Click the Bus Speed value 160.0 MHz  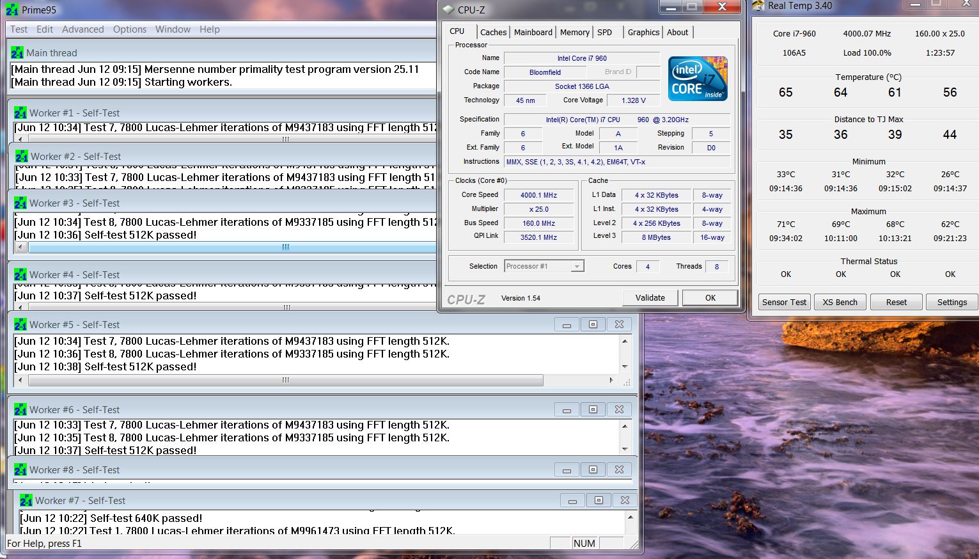pos(538,223)
